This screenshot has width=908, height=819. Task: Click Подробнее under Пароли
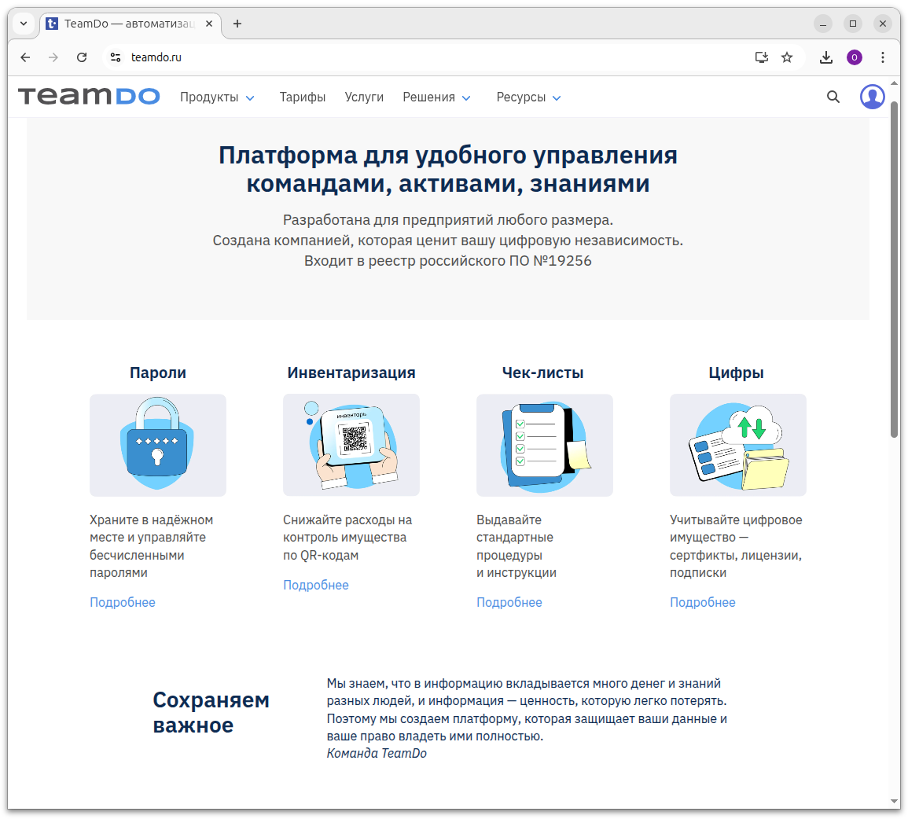click(x=122, y=603)
